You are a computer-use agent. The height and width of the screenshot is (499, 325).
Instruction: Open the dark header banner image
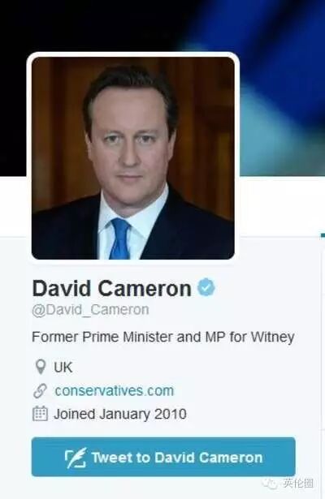click(162, 88)
